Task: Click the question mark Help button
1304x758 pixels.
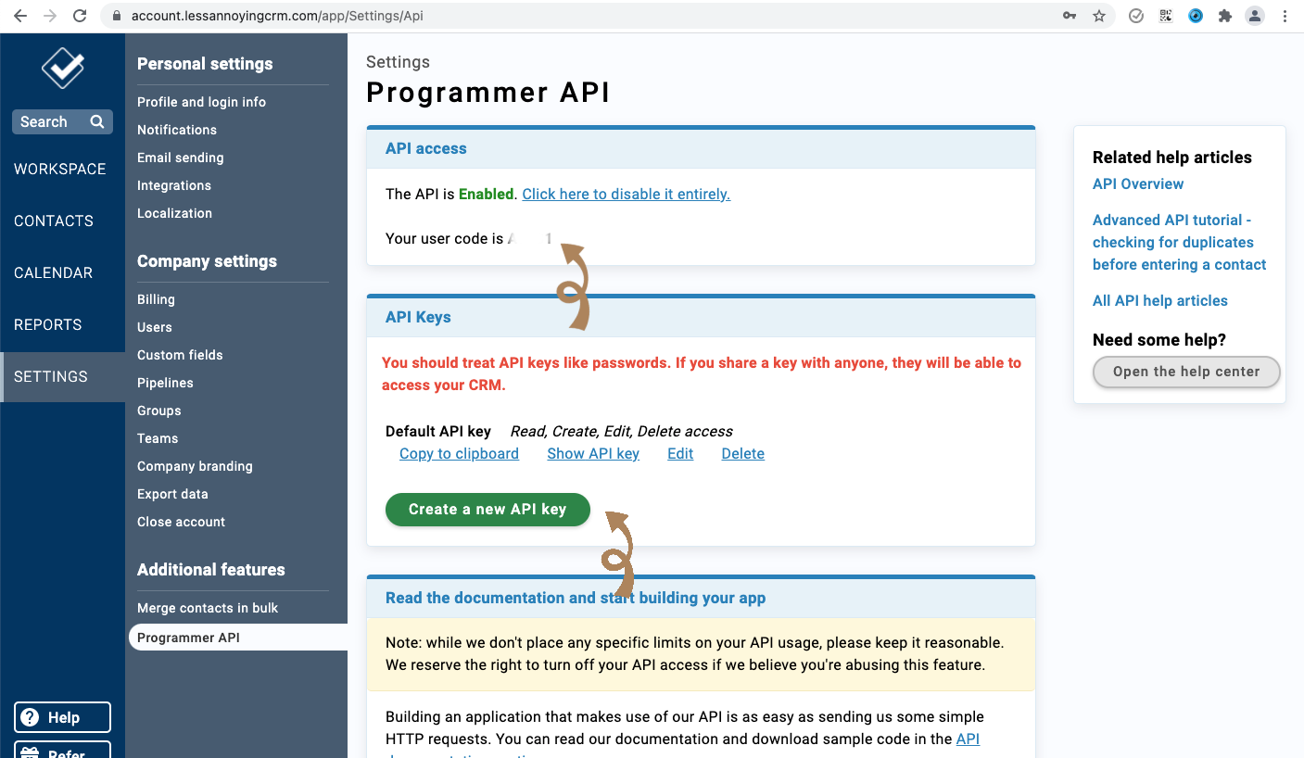Action: tap(62, 717)
